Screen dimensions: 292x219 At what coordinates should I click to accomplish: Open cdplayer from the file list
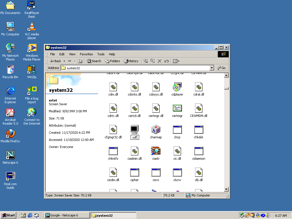point(177,87)
